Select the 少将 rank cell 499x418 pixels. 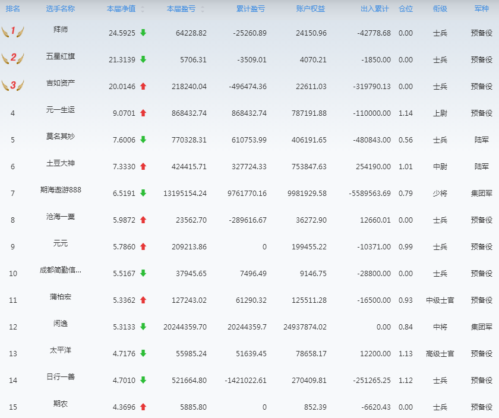440,194
